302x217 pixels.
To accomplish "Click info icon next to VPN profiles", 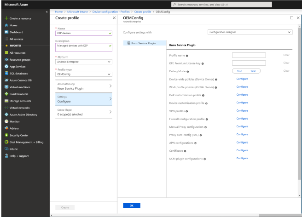I will [x=186, y=111].
